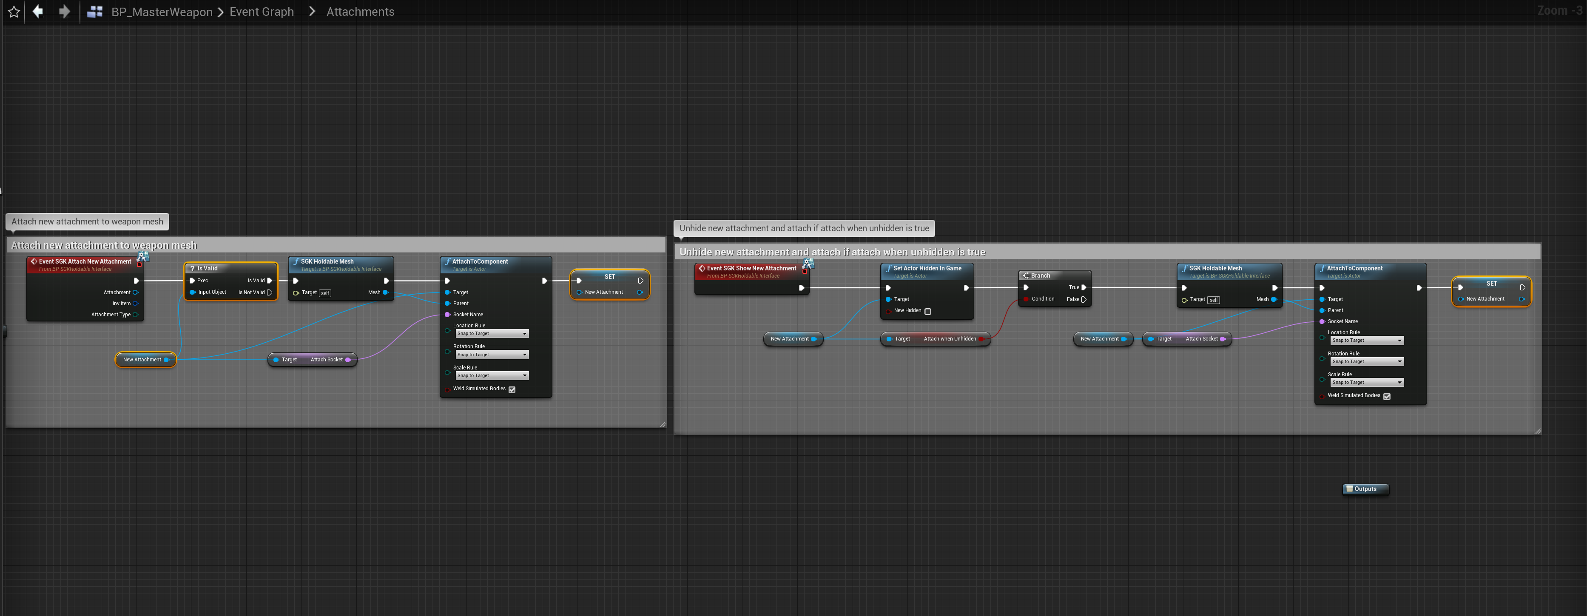Select the 'Unhide new attachment' comment box header

832,252
